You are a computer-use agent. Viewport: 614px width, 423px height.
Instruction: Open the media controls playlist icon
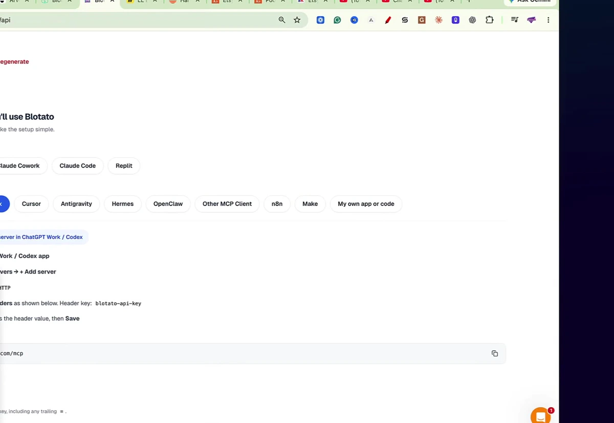point(515,20)
